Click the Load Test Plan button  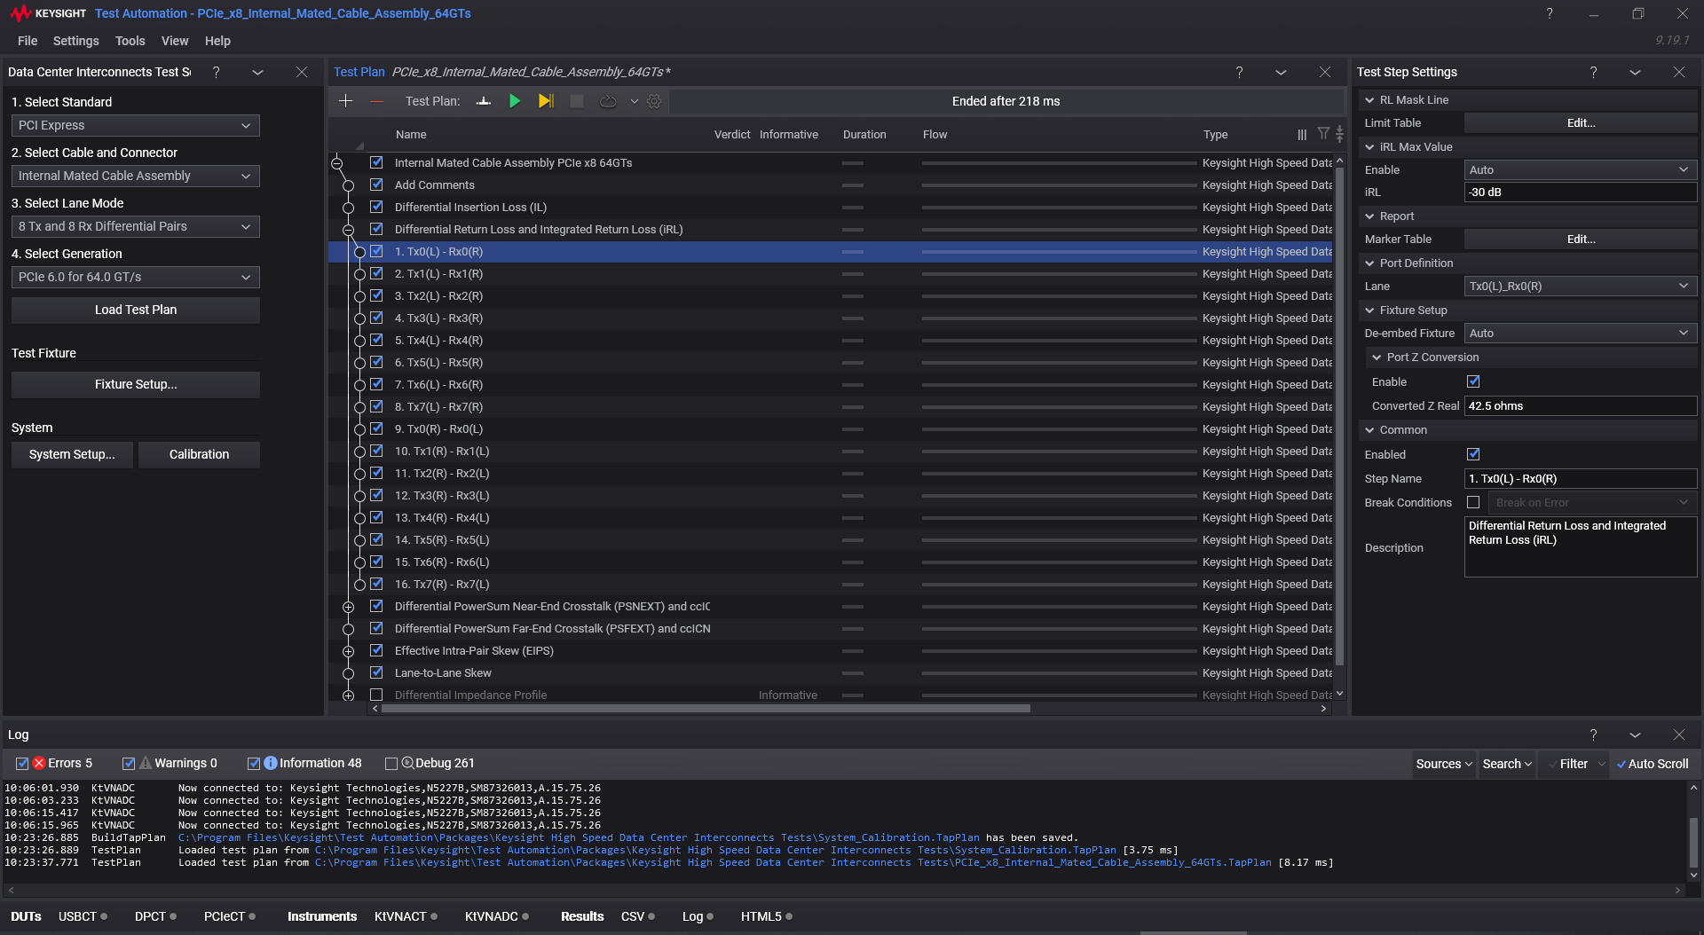pyautogui.click(x=135, y=309)
